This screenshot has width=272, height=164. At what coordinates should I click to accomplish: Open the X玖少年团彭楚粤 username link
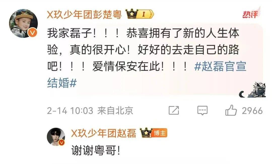[x=84, y=14]
